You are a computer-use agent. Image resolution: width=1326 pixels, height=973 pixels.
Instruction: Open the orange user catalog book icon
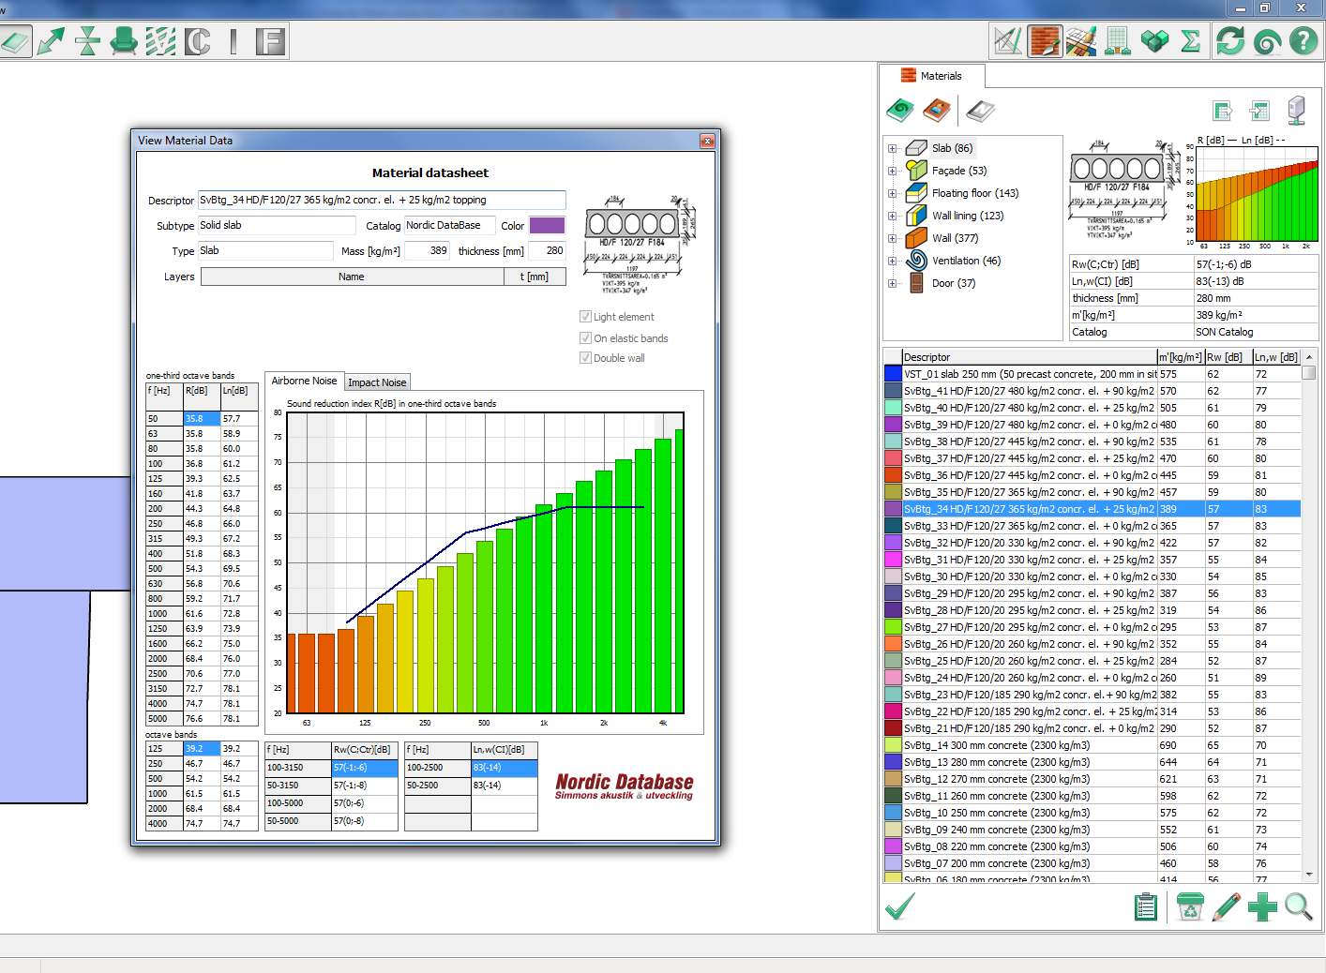(936, 112)
